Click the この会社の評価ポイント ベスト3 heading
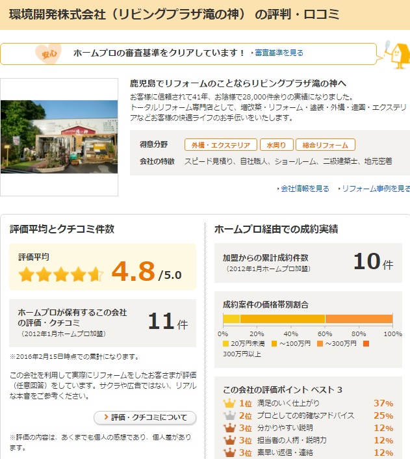 point(283,389)
